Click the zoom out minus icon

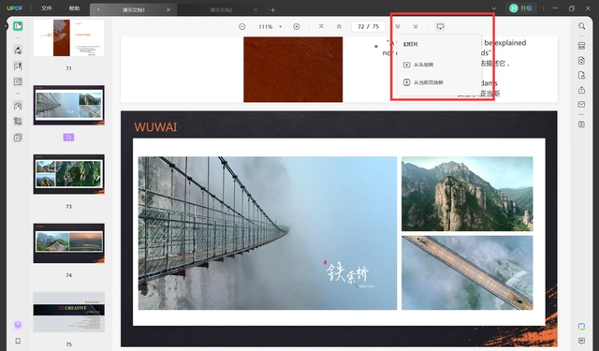pos(241,26)
